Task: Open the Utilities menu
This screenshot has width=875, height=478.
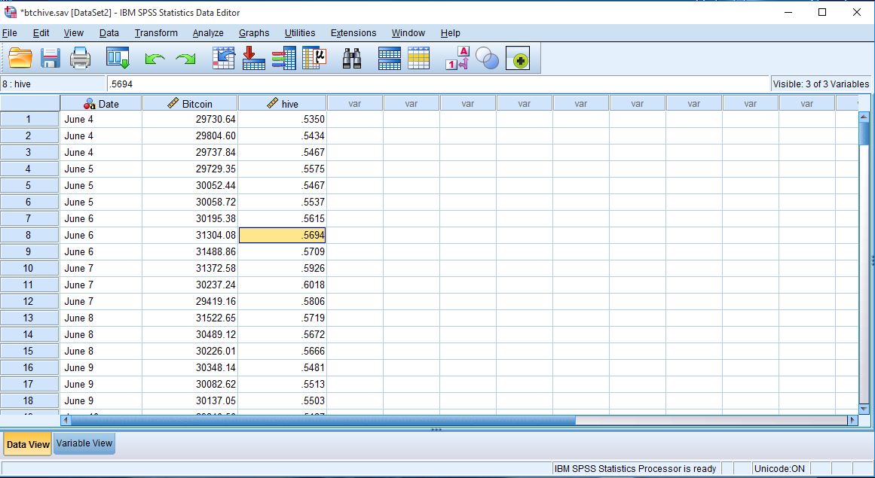Action: tap(300, 33)
